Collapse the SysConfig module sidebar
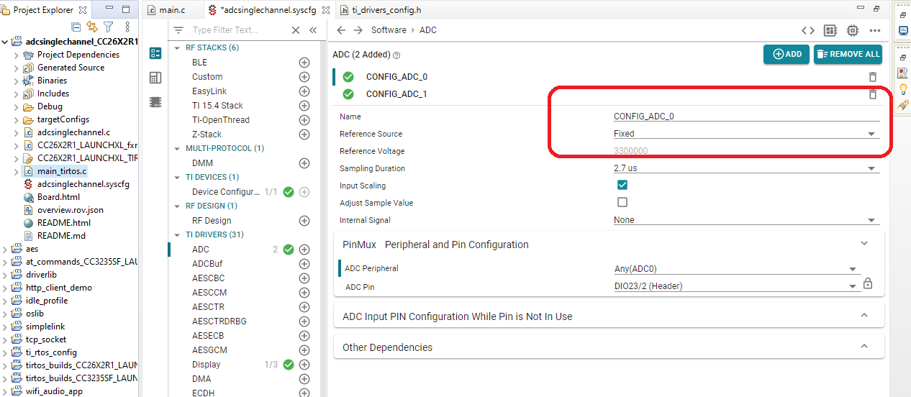Screen dimensions: 911x397 click(x=313, y=30)
